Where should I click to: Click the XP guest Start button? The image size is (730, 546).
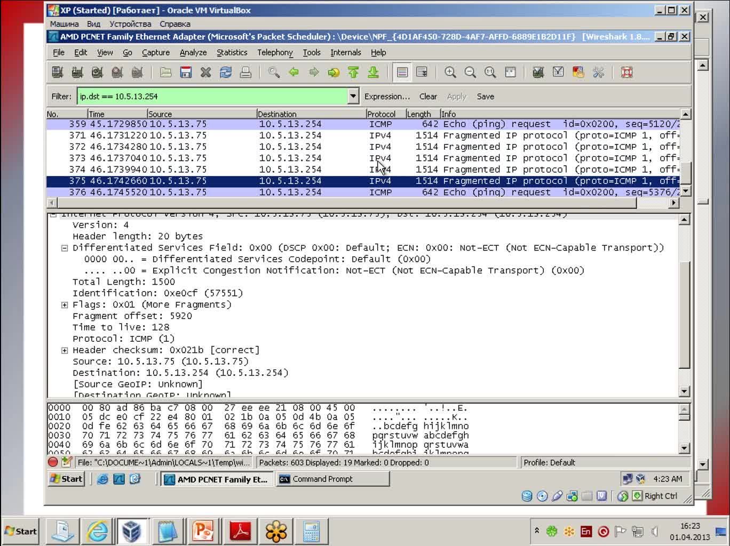click(66, 479)
